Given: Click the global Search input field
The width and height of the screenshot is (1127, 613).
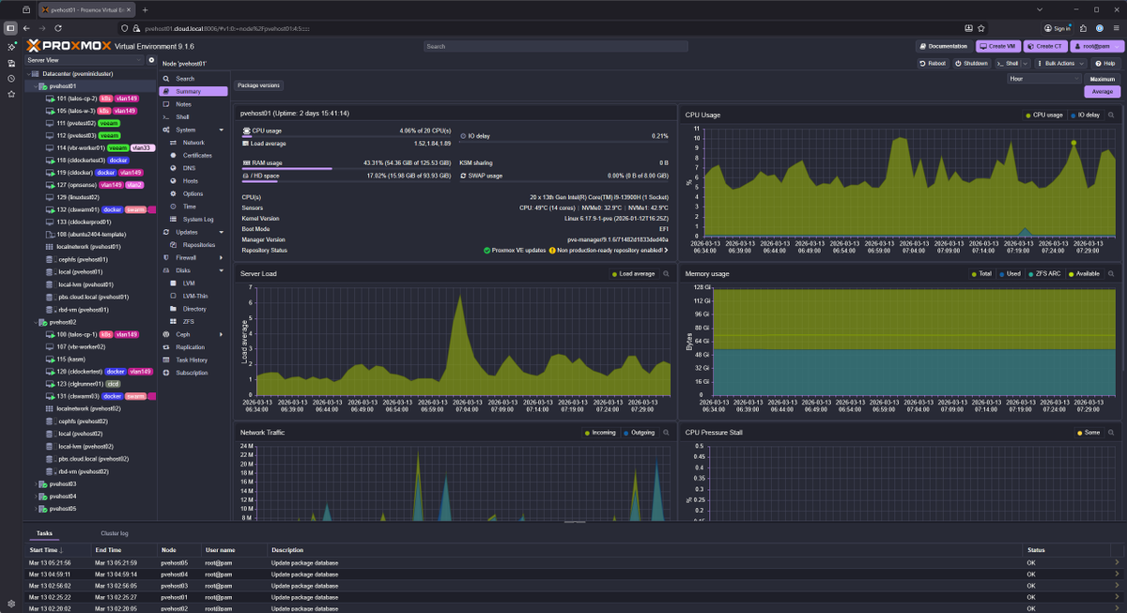Looking at the screenshot, I should click(554, 46).
